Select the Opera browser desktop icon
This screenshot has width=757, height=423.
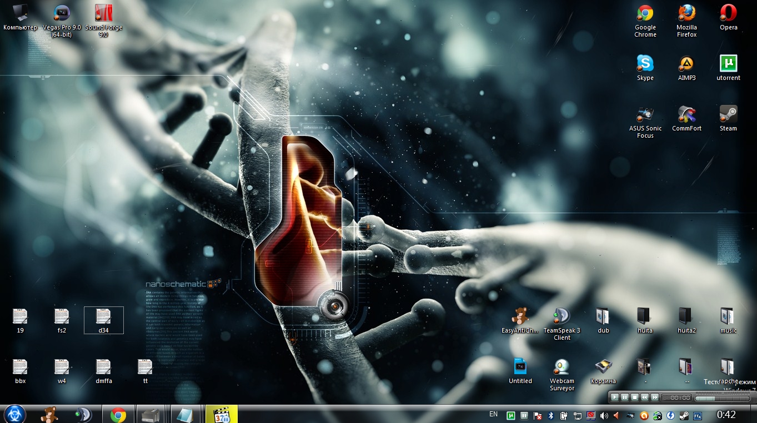point(728,17)
